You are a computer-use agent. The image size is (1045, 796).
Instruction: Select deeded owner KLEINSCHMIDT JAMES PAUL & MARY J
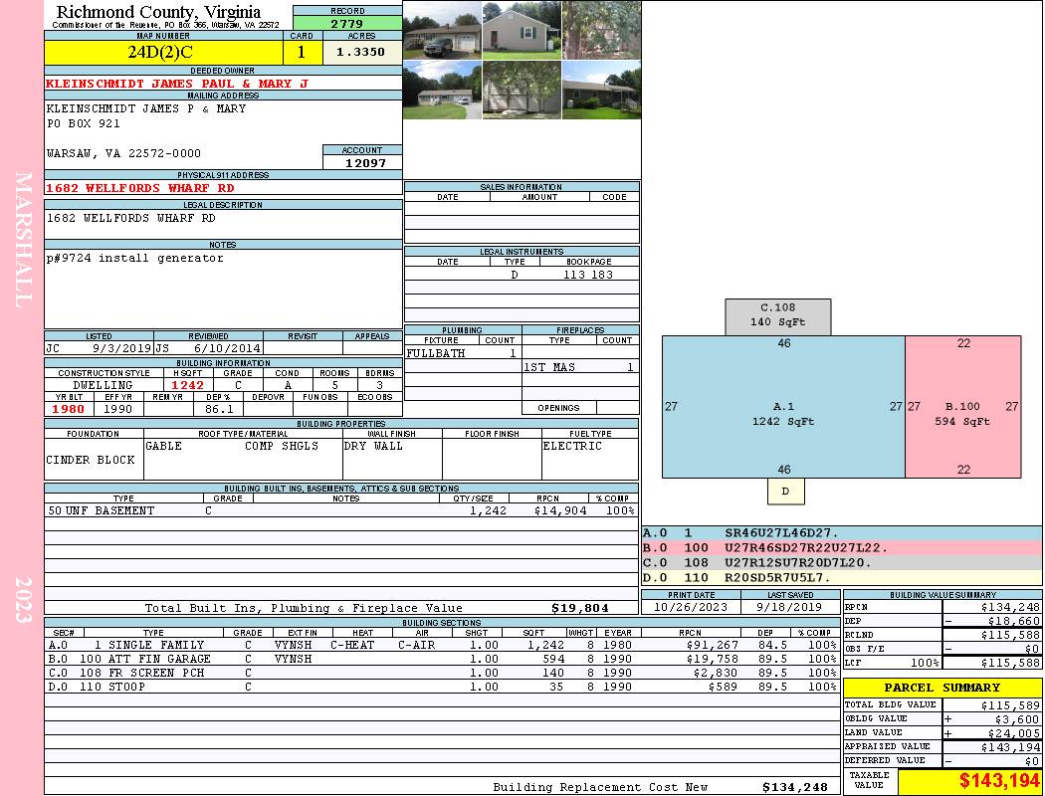point(177,84)
